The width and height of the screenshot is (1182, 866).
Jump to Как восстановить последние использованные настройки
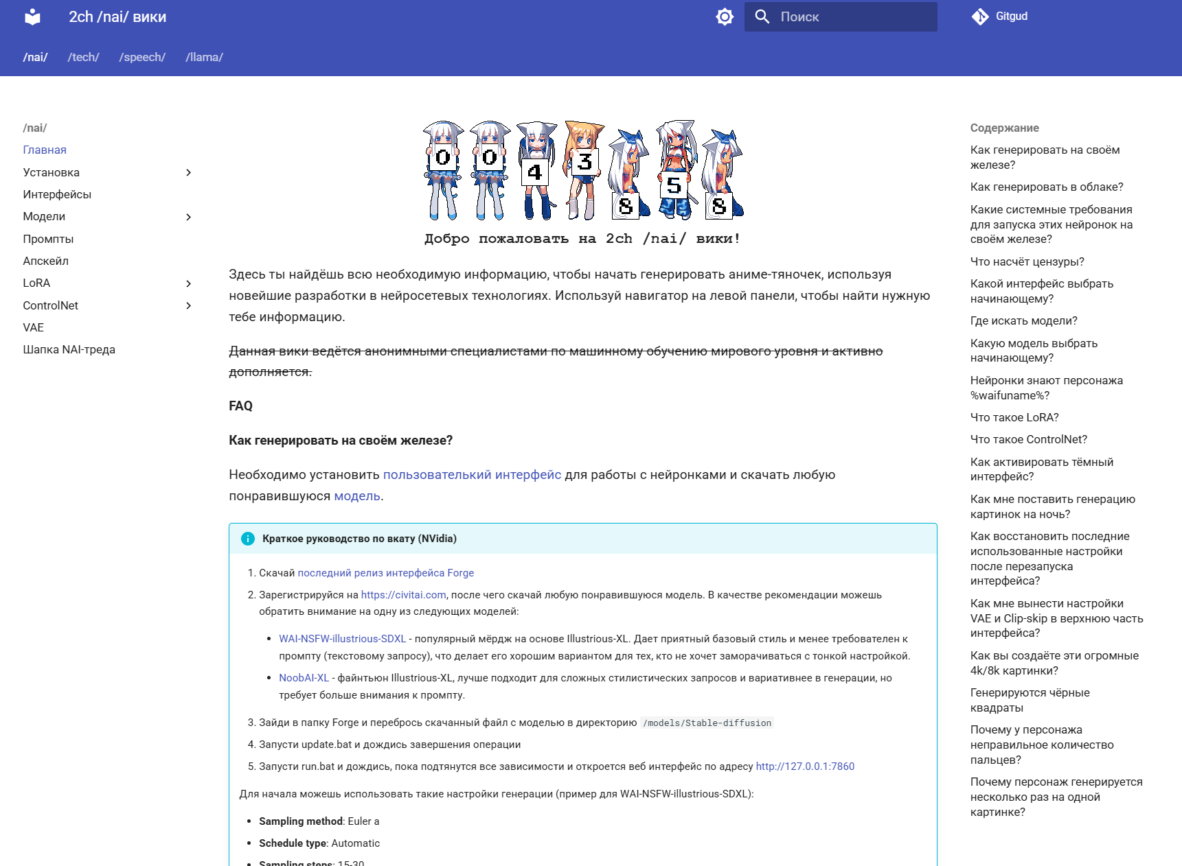coord(1050,559)
